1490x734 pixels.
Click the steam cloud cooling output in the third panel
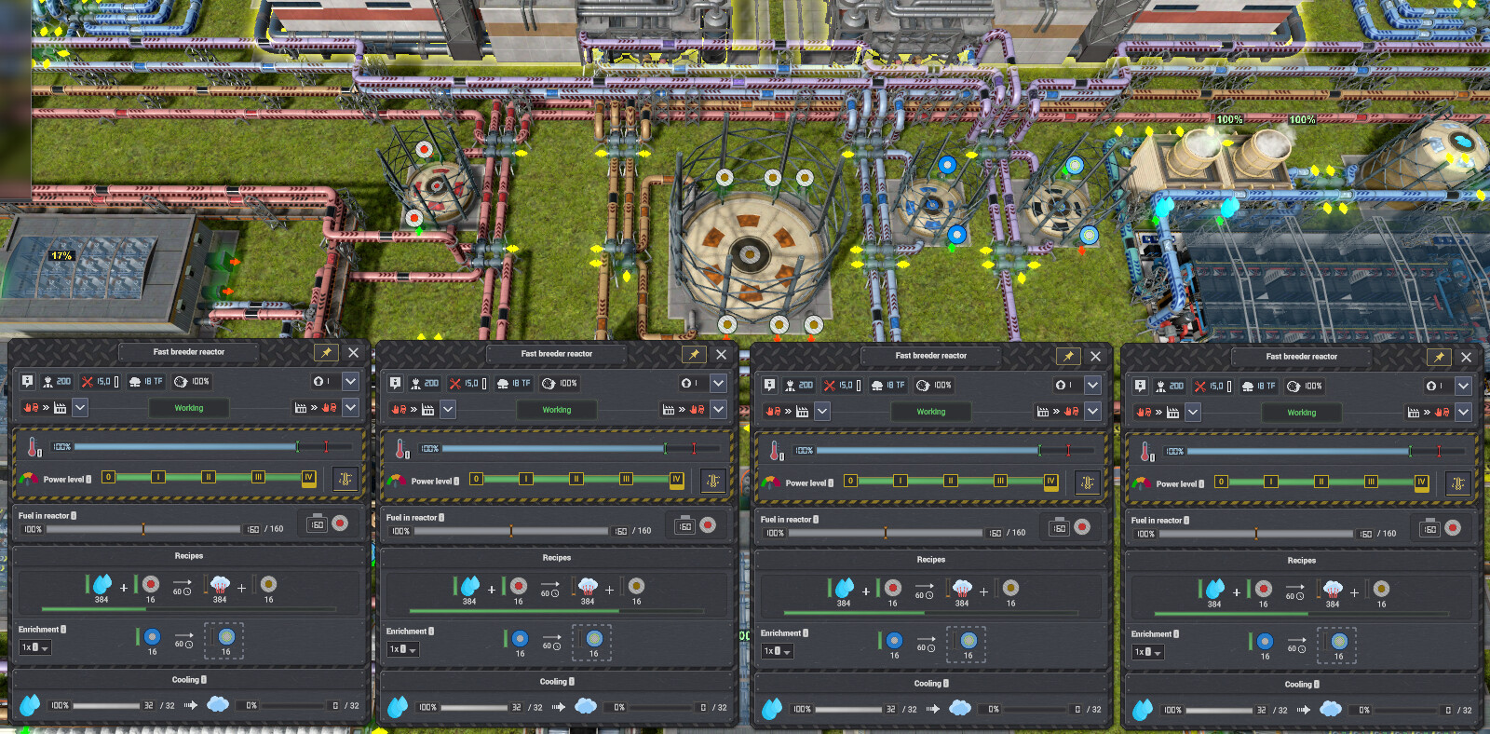click(x=960, y=709)
